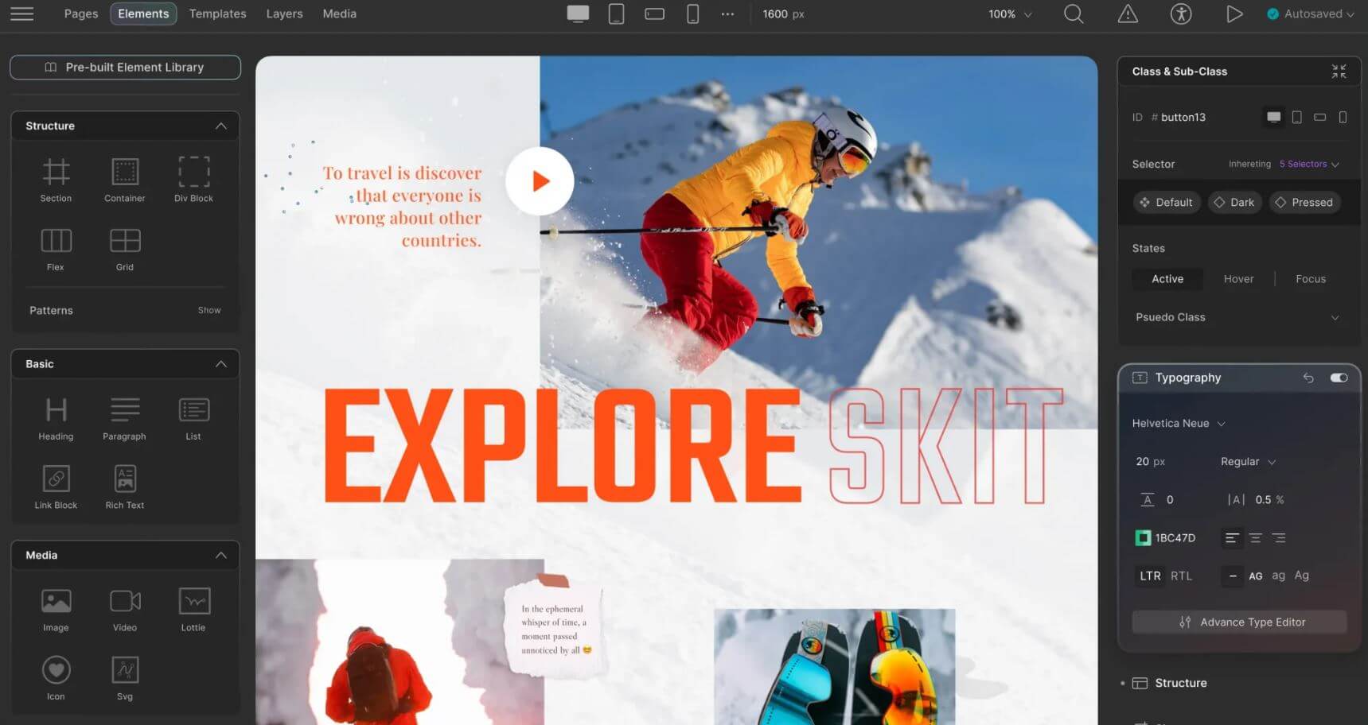
Task: Open the Advance Type Editor
Action: click(1239, 622)
